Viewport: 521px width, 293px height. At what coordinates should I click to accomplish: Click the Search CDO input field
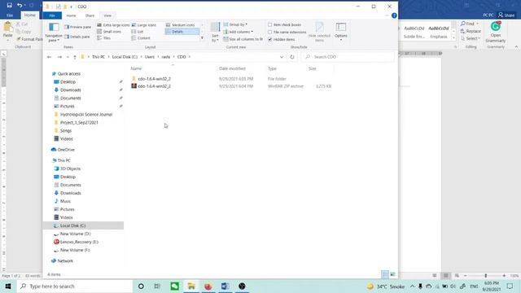(348, 57)
